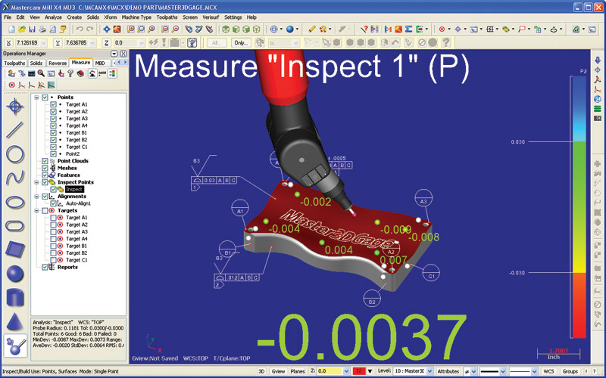Image resolution: width=606 pixels, height=378 pixels.
Task: Select the line feature tool
Action: point(15,130)
